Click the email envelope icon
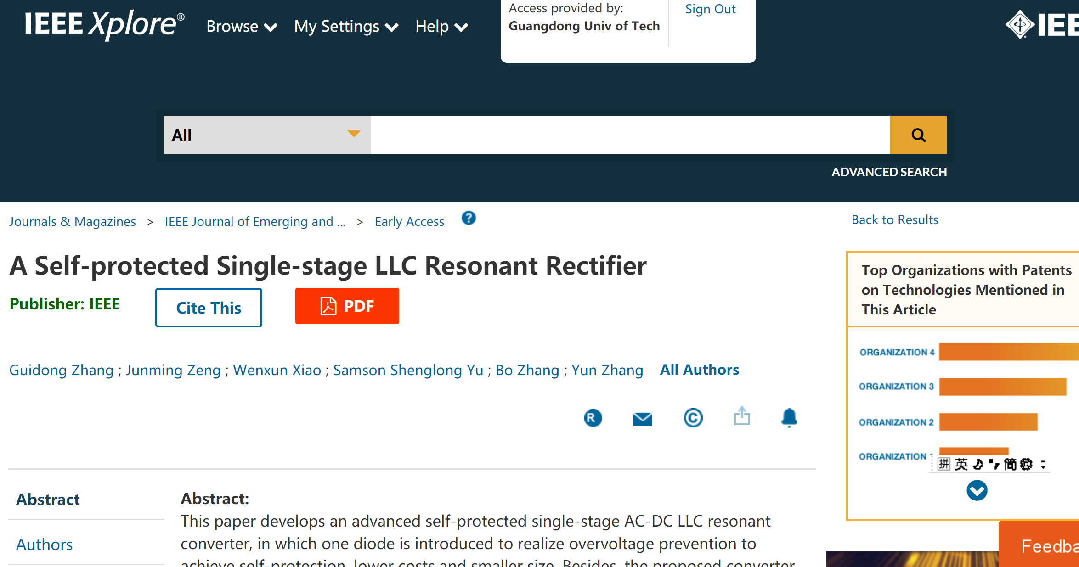 tap(643, 419)
